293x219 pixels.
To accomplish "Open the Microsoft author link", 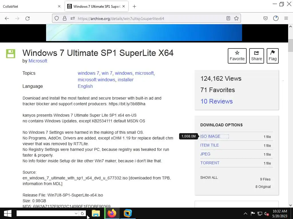I will tap(38, 61).
